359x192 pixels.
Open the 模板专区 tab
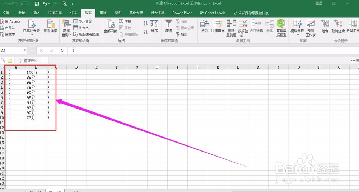point(28,61)
